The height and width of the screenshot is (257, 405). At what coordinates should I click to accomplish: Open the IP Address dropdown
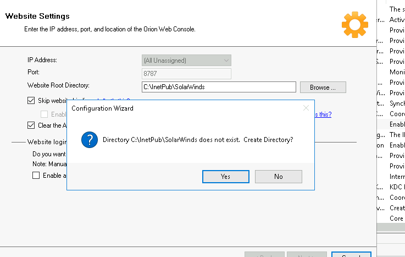pos(186,61)
